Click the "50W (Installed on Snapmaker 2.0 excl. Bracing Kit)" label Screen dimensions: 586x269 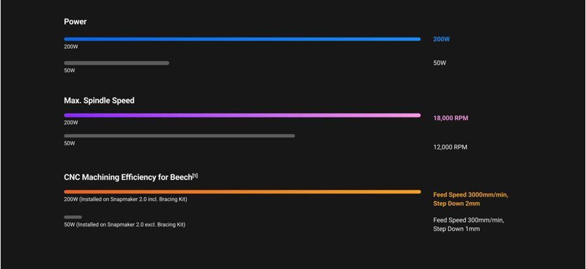click(125, 225)
